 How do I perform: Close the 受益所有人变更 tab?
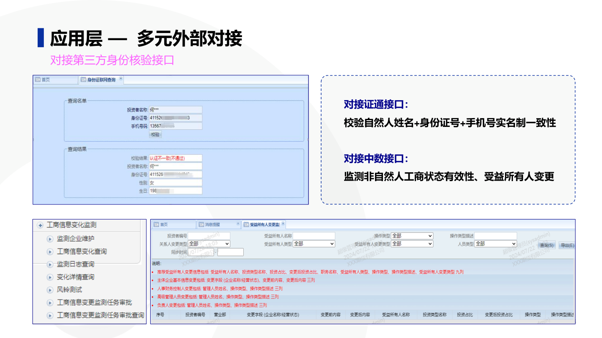pyautogui.click(x=283, y=224)
